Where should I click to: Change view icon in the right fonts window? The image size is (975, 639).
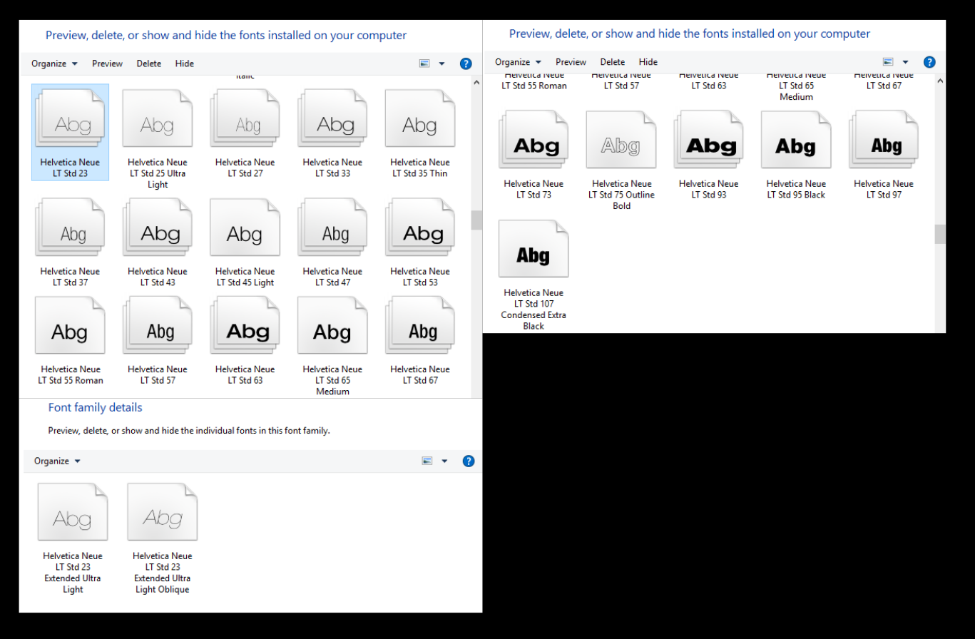(888, 62)
